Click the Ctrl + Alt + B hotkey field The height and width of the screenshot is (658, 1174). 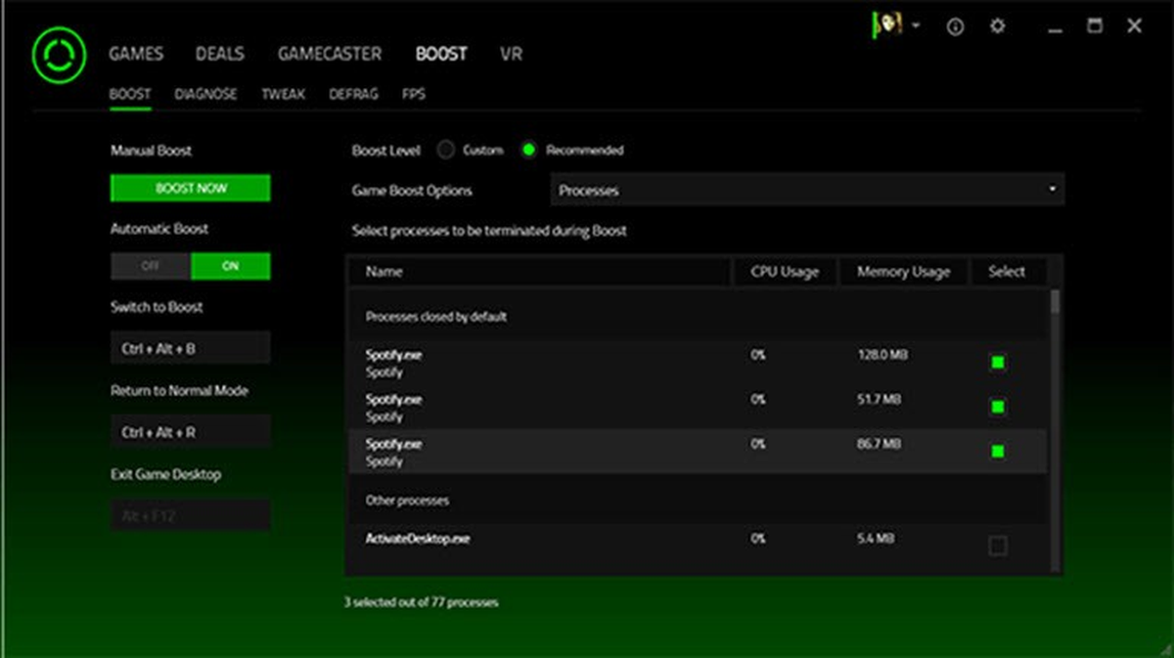click(191, 348)
